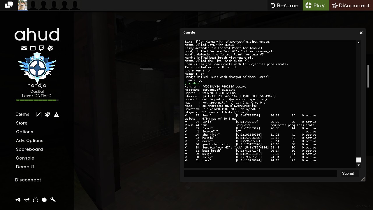The height and width of the screenshot is (210, 373).
Task: Click the warning triangle icon beside Items
Action: click(x=56, y=114)
